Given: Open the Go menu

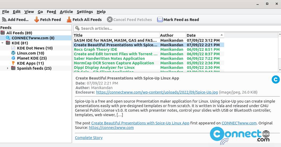Looking at the screenshot, I should tap(40, 12).
